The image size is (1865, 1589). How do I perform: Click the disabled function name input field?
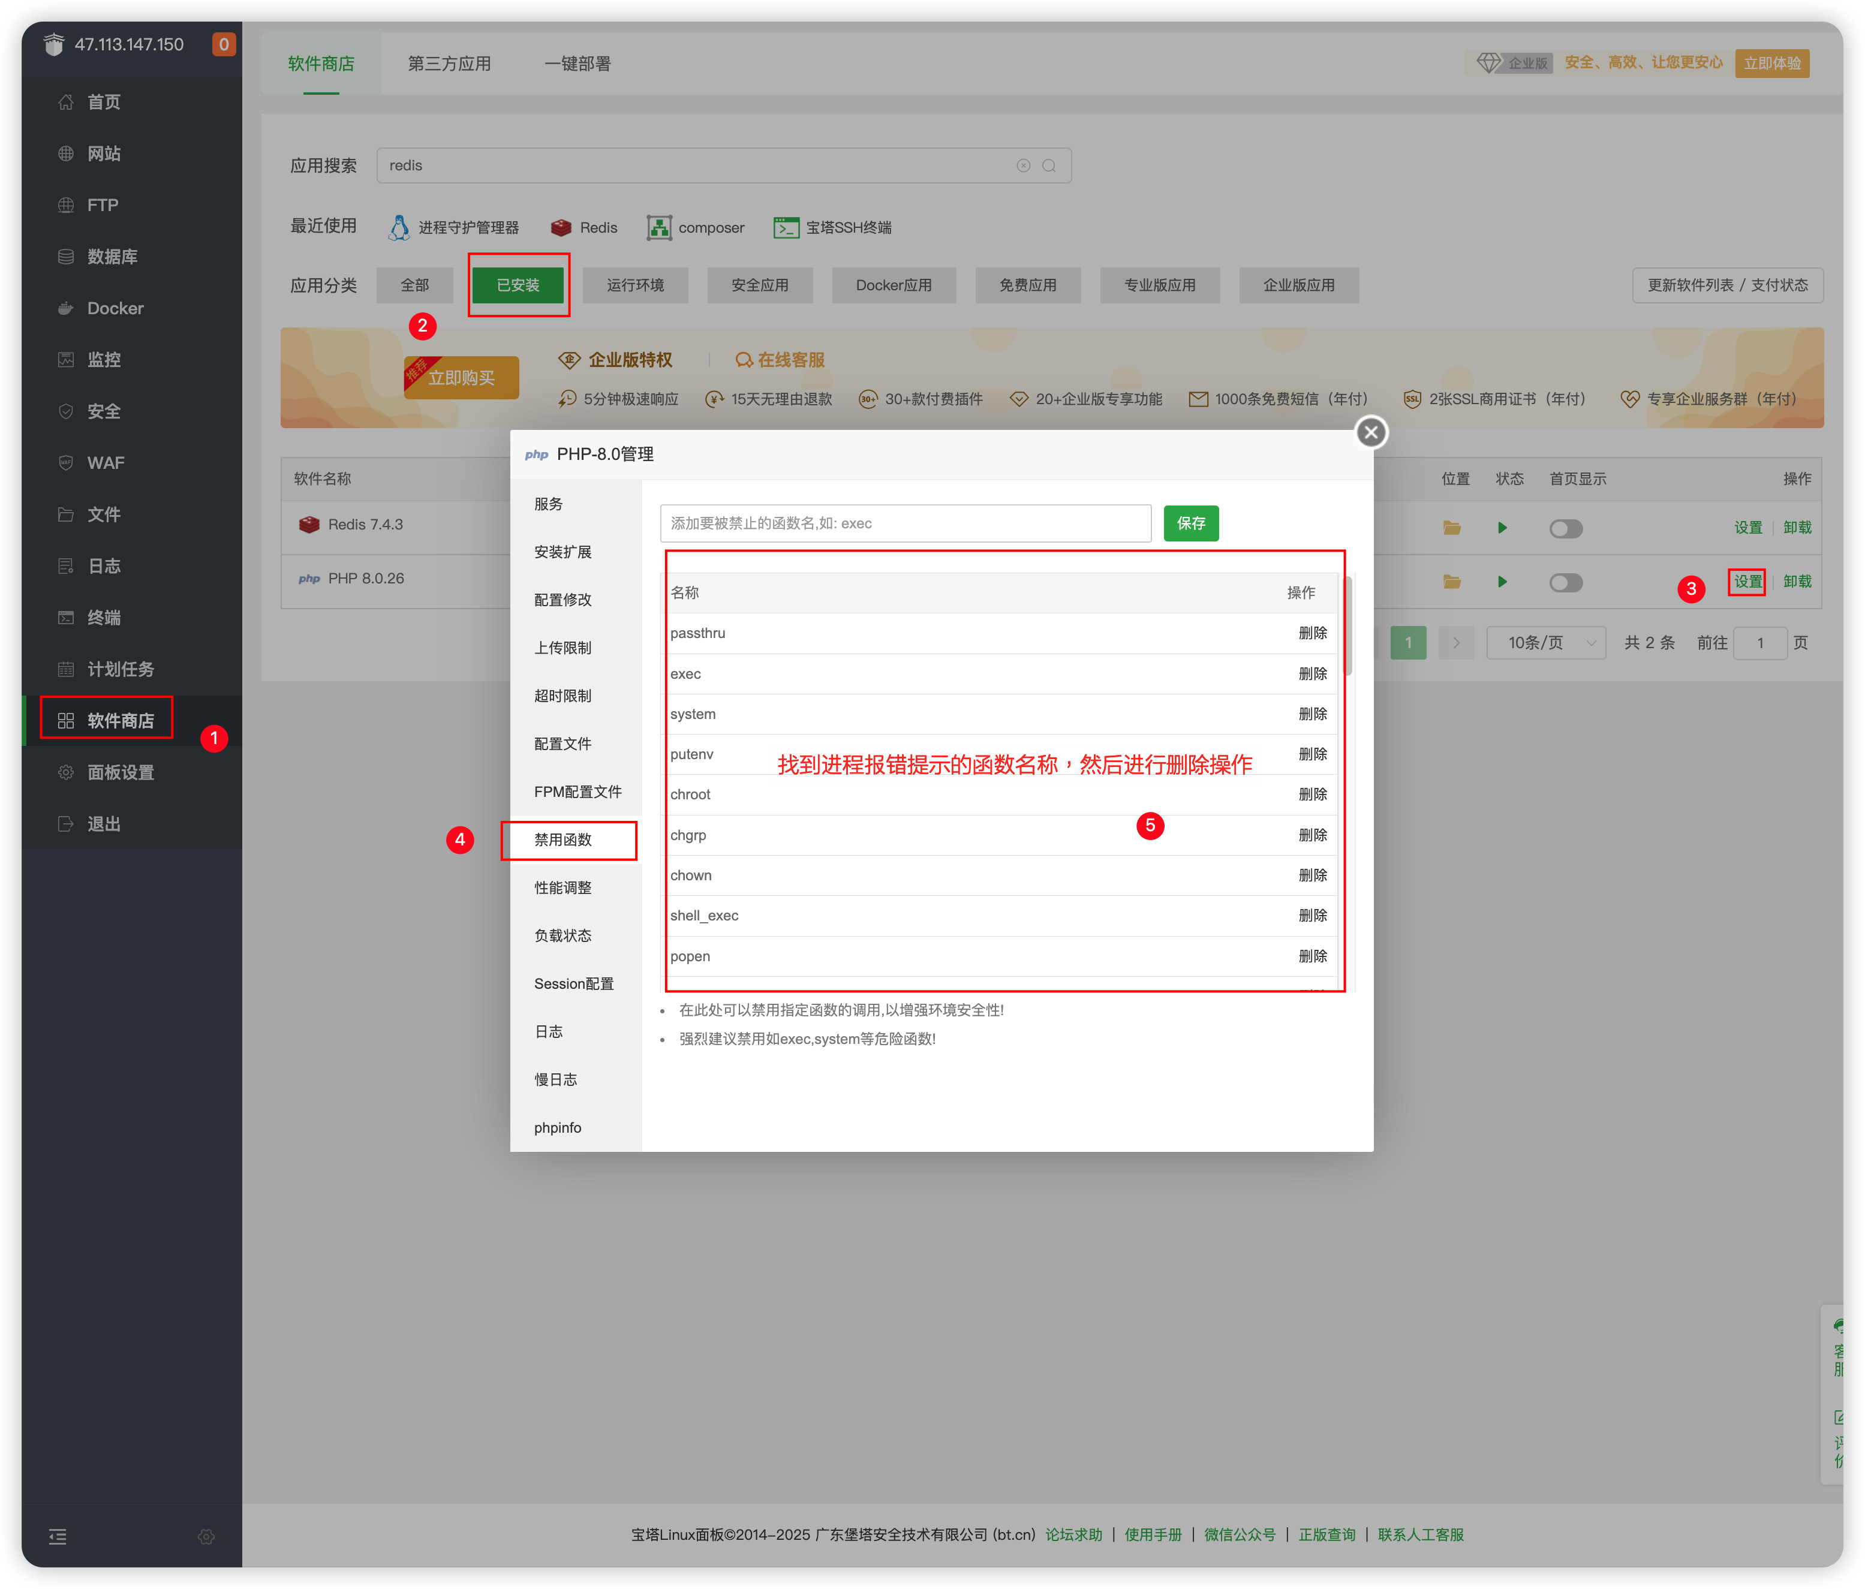point(904,523)
